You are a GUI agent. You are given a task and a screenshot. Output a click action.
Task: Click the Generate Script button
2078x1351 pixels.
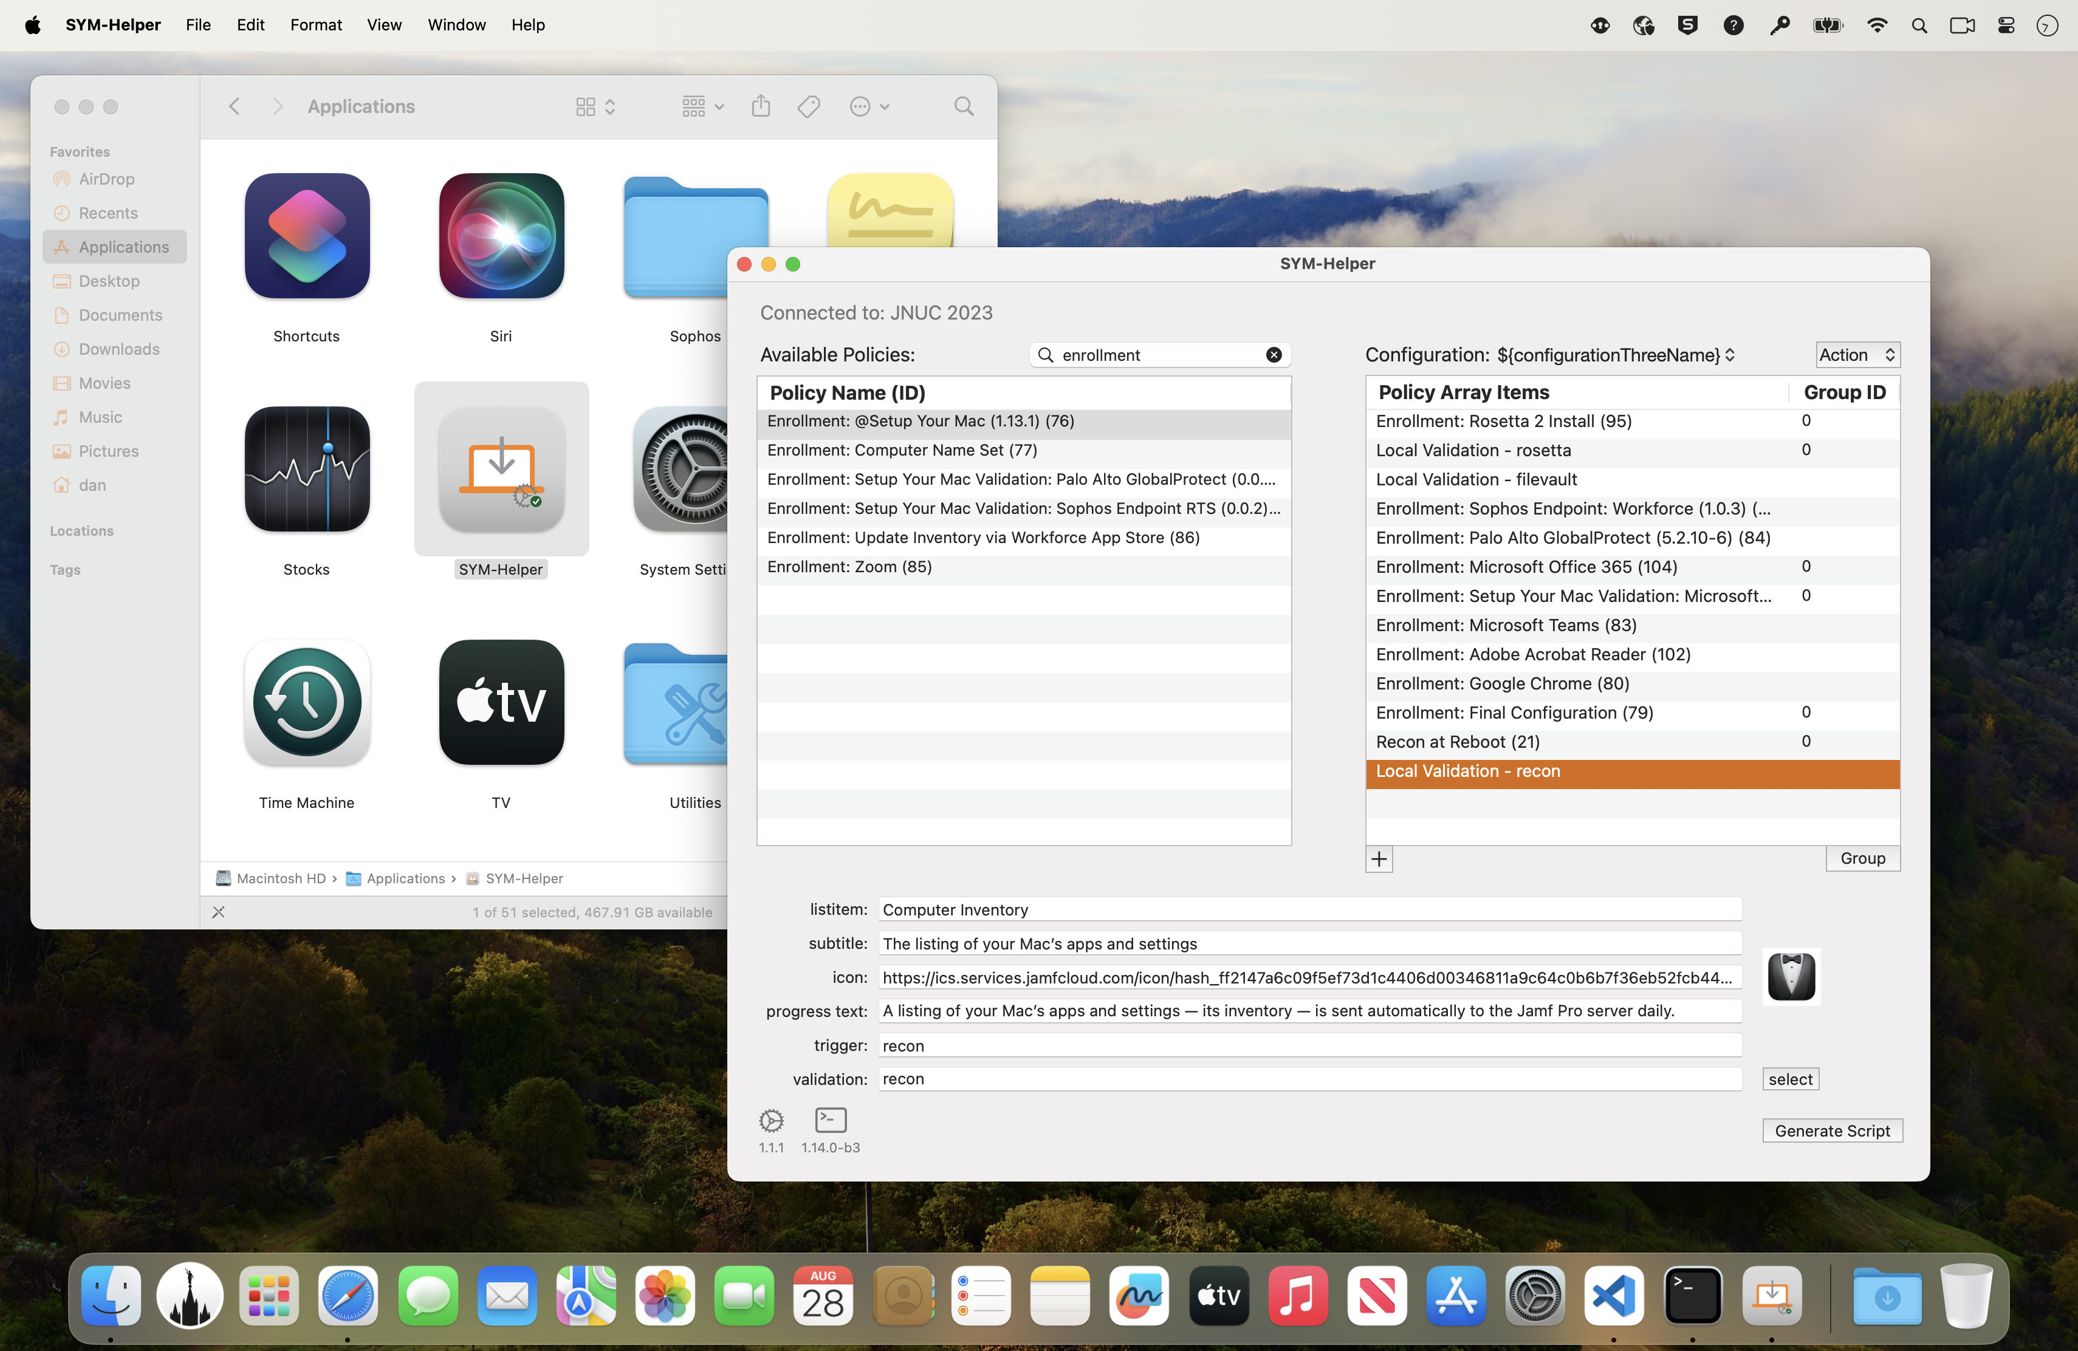coord(1832,1131)
